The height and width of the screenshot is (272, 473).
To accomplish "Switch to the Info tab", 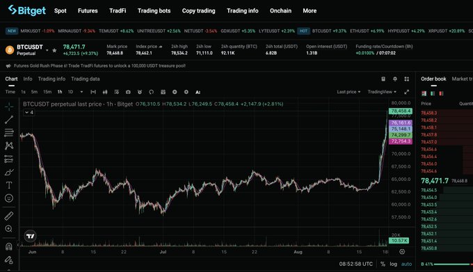I will pyautogui.click(x=28, y=79).
